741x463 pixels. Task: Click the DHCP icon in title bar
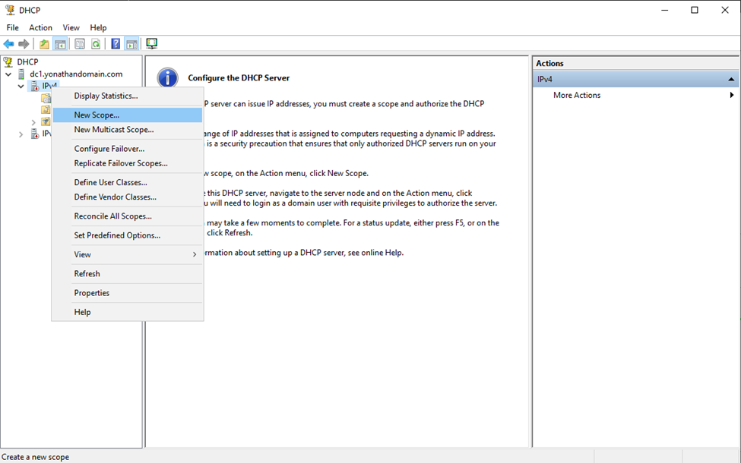point(10,10)
